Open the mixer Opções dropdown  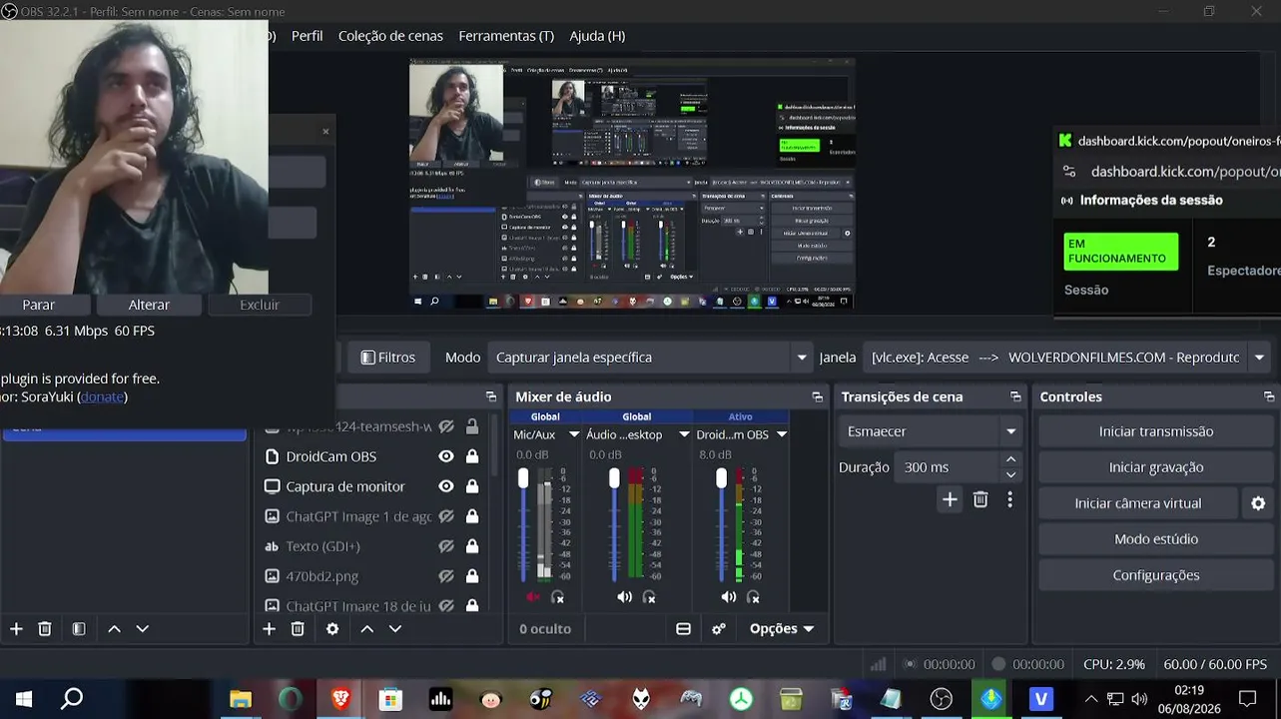pyautogui.click(x=782, y=629)
